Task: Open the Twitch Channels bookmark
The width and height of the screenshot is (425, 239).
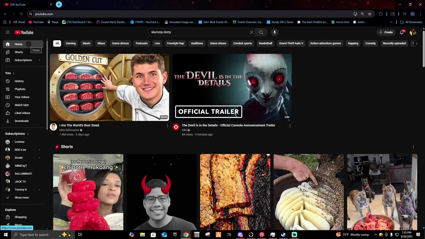Action: (248, 22)
